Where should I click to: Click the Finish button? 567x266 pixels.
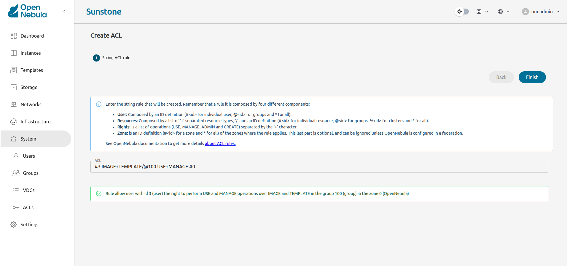pyautogui.click(x=532, y=77)
